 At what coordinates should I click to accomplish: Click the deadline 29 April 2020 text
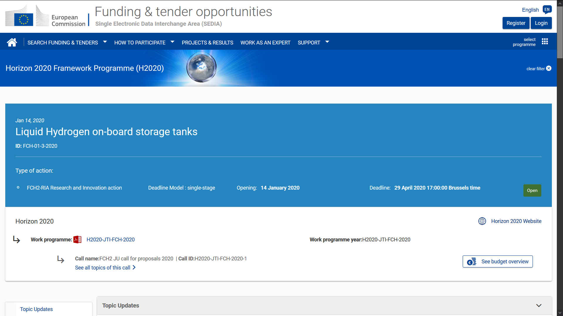click(437, 188)
